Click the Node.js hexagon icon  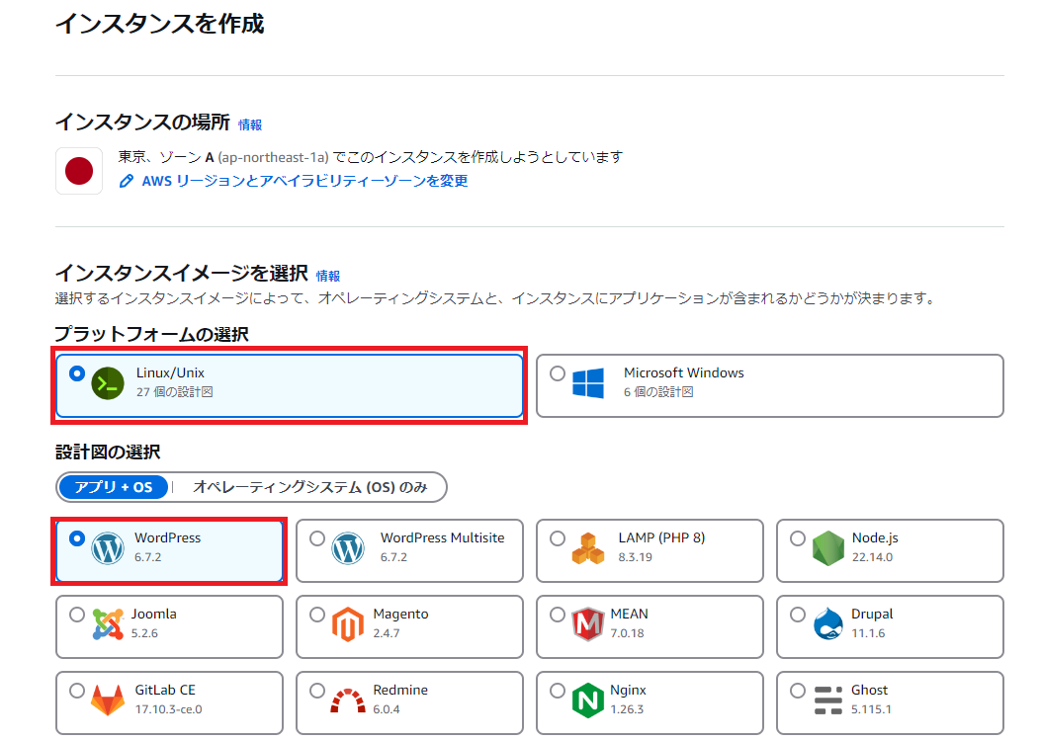tap(828, 548)
